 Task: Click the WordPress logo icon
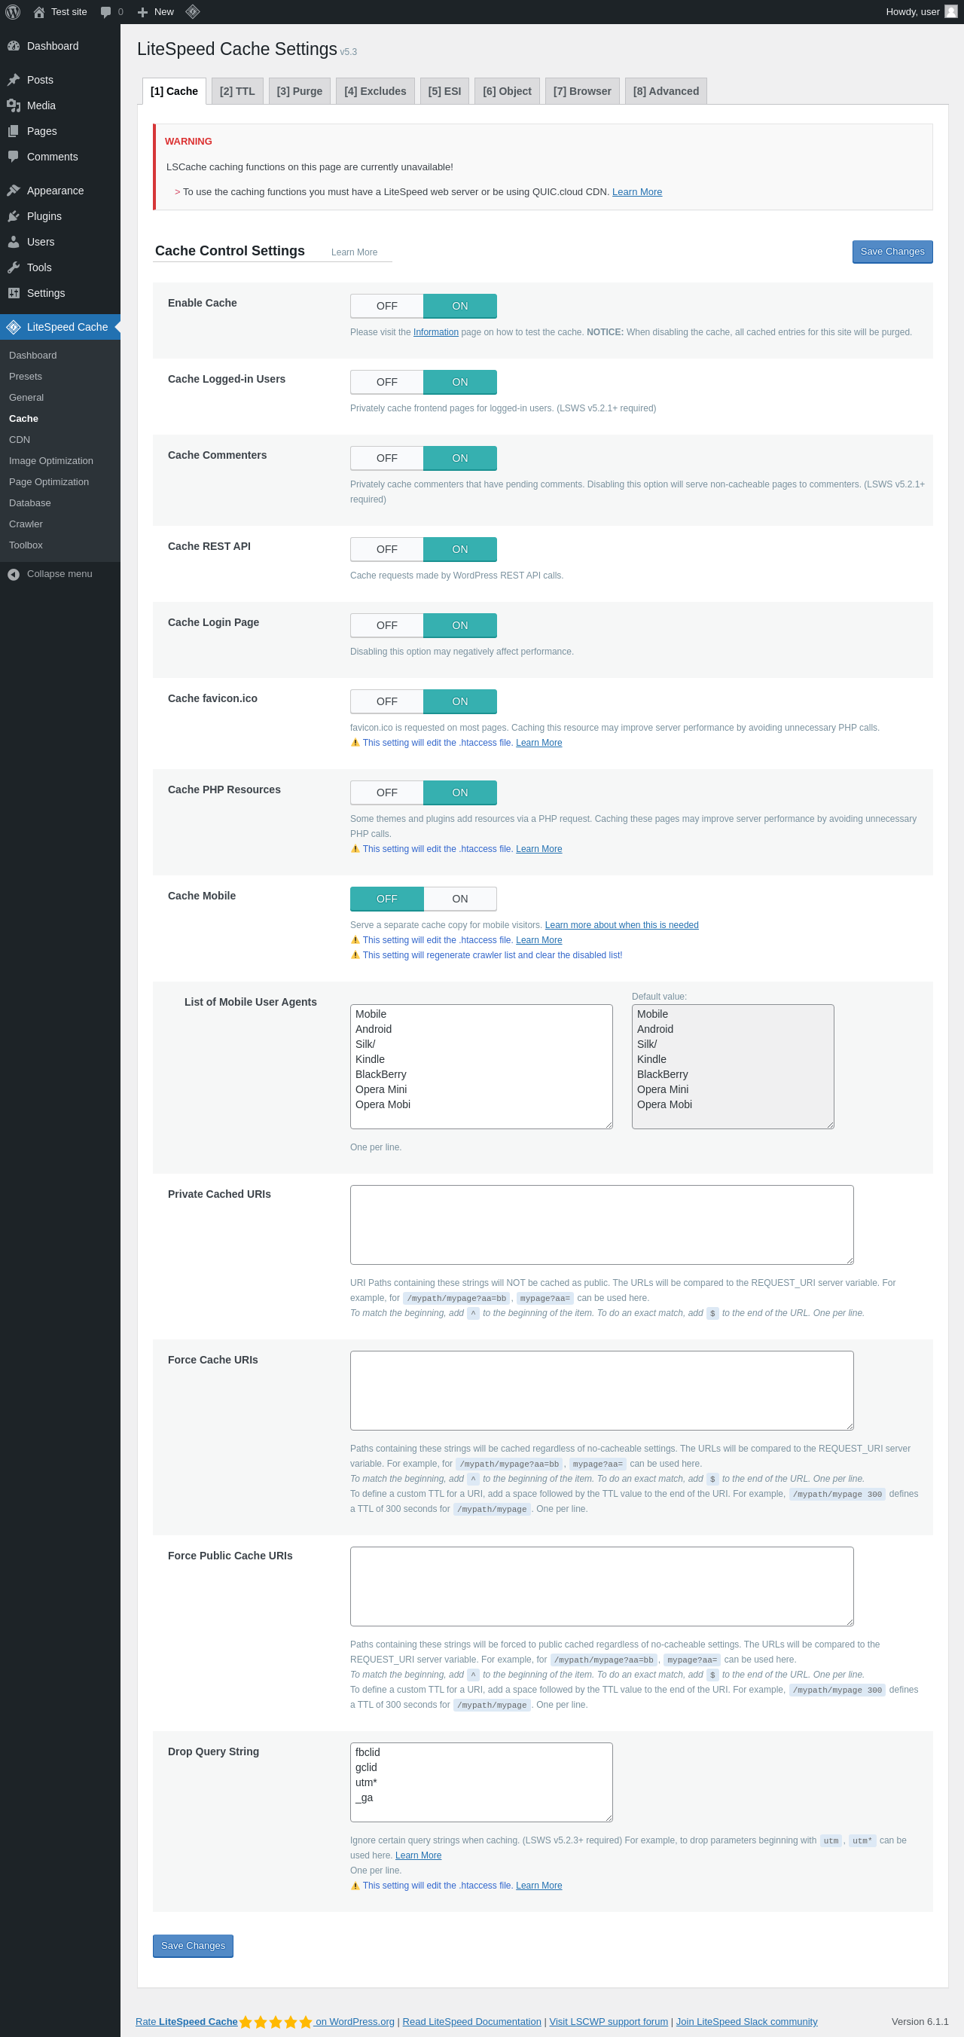pos(13,12)
